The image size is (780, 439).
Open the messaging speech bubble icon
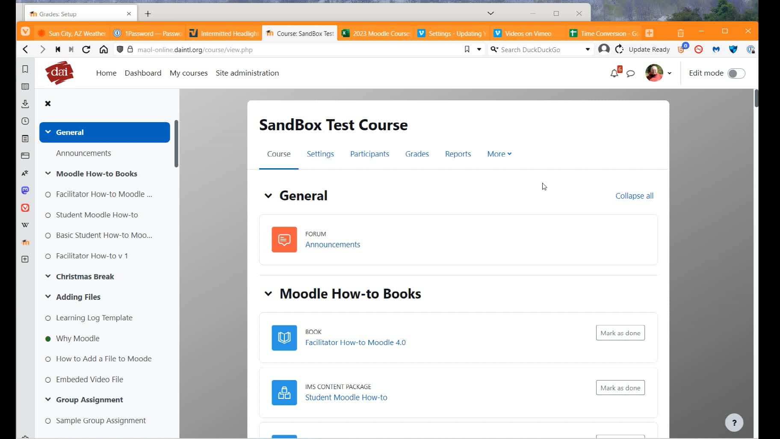(x=630, y=73)
